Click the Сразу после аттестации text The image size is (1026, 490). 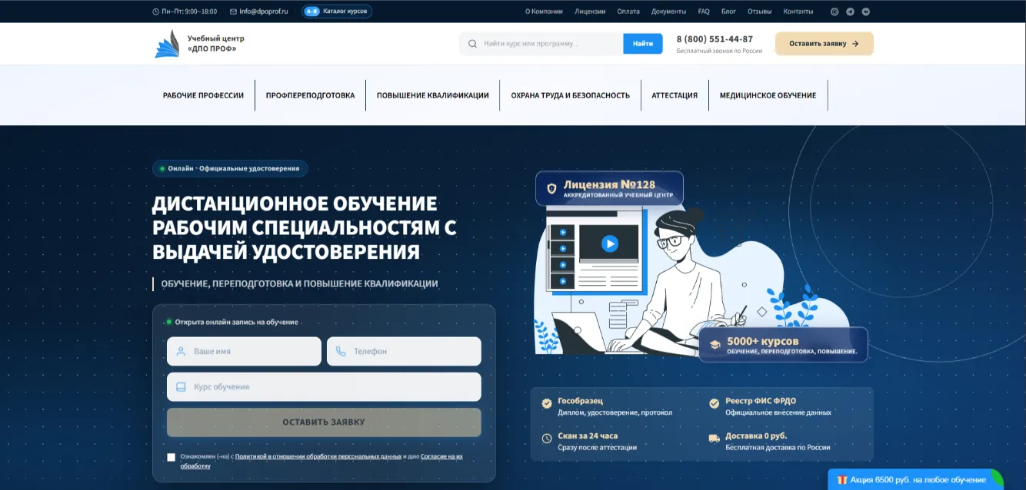point(597,447)
